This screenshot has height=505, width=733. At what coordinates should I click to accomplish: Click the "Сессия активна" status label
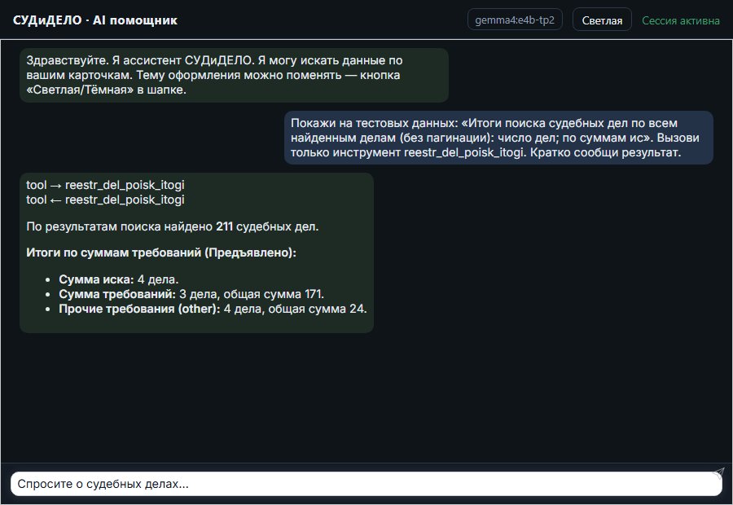click(x=681, y=20)
